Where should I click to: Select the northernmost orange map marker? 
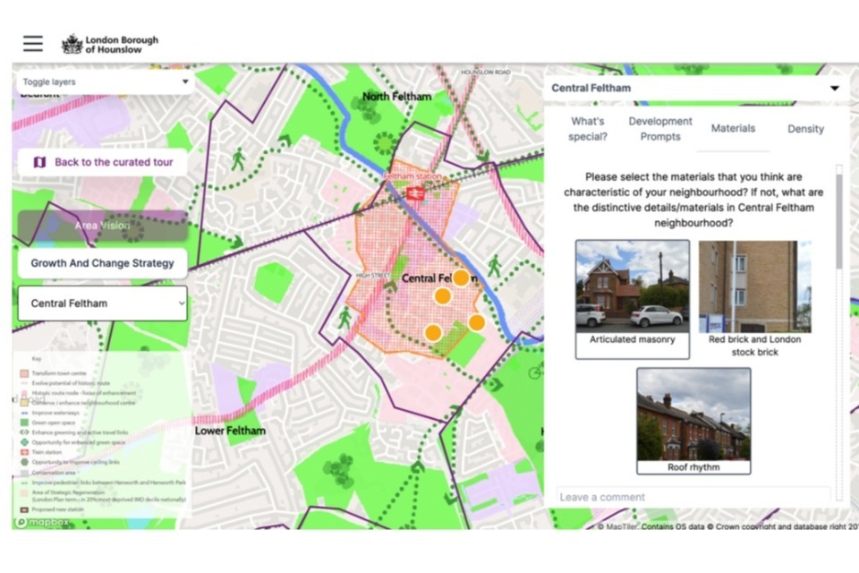(460, 278)
